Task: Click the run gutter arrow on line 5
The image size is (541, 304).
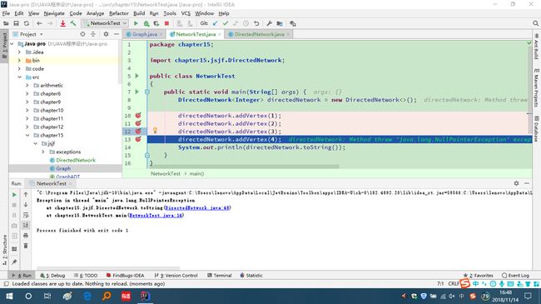Action: (137, 76)
